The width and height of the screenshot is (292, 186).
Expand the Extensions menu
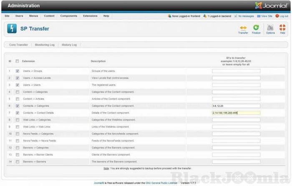coord(90,16)
